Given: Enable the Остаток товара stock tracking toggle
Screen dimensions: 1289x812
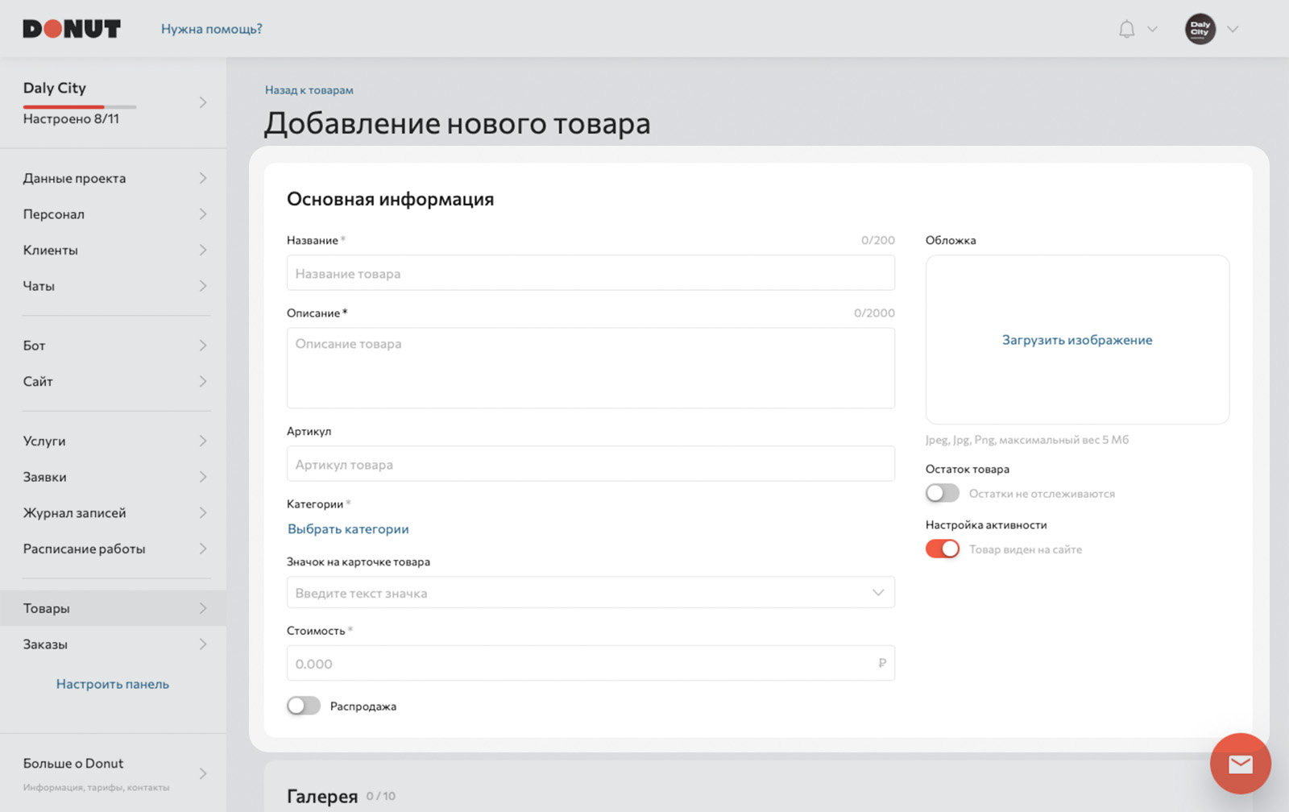Looking at the screenshot, I should pyautogui.click(x=942, y=493).
